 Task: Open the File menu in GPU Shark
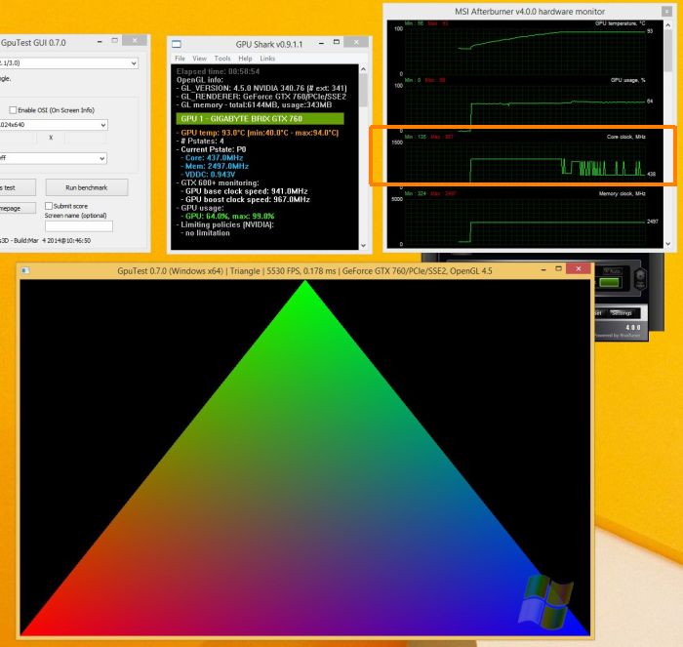coord(180,59)
